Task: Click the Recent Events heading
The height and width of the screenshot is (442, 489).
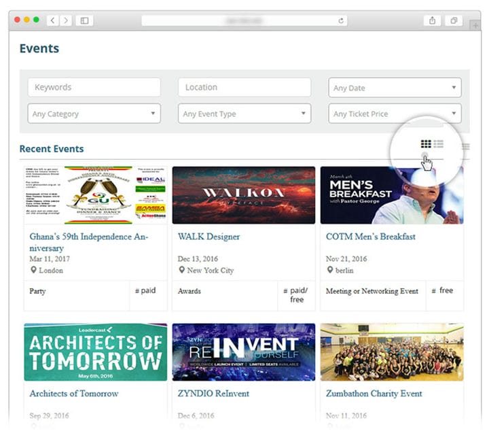Action: coord(52,149)
